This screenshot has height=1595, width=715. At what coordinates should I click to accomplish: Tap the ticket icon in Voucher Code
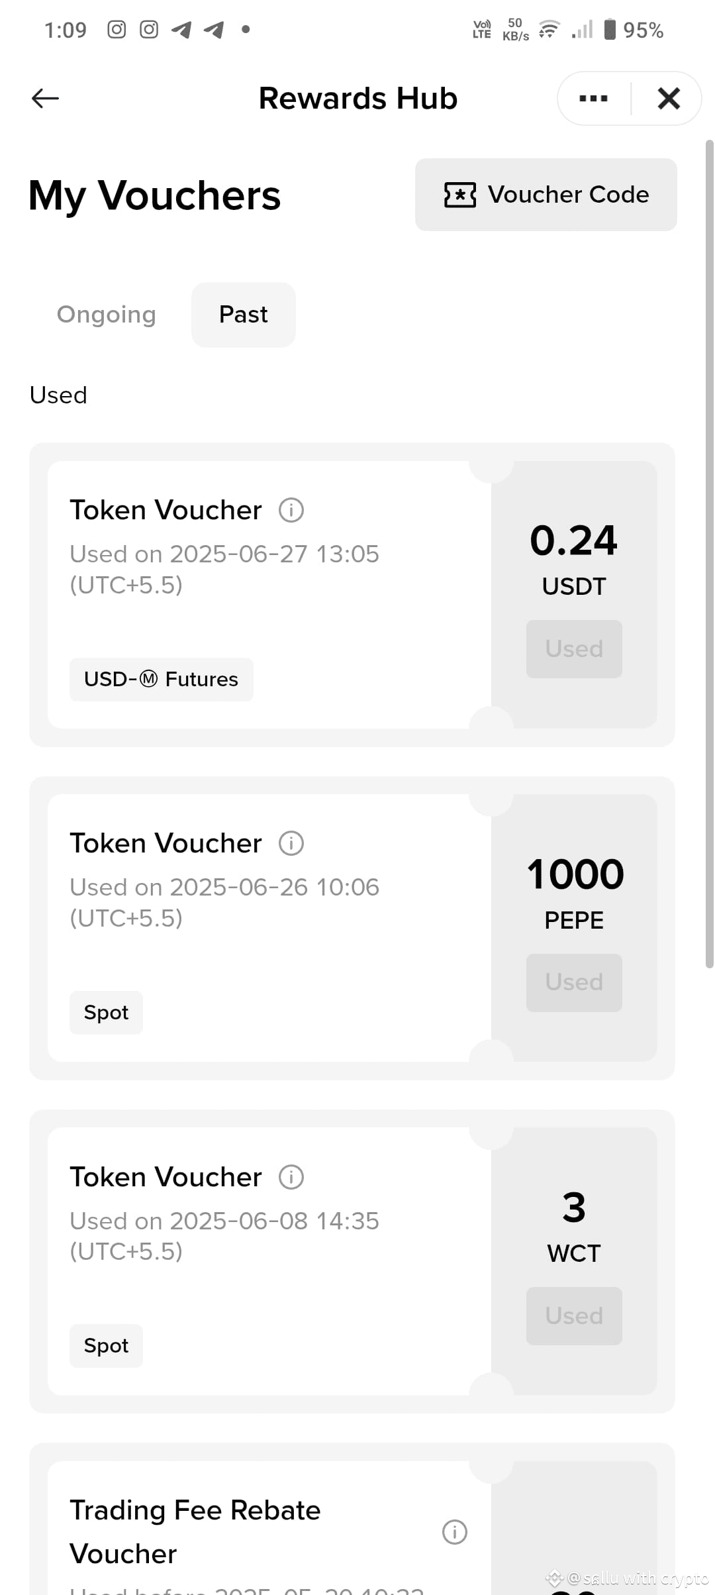pos(459,195)
